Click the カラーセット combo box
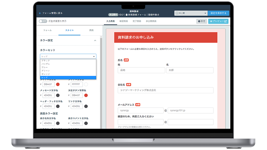267x150 pixels. point(68,56)
